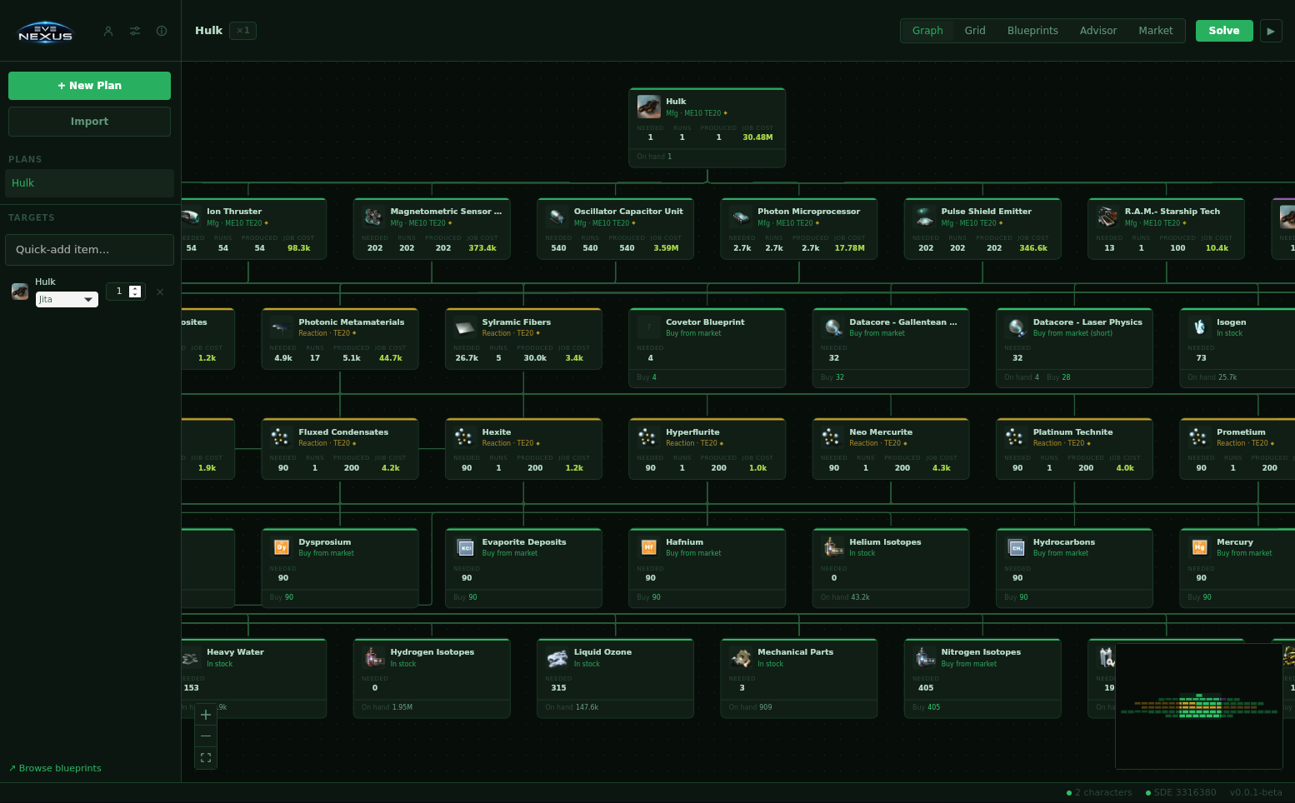Select the Evaporite Deposits node title
Screen dimensions: 1295x803
(524, 542)
